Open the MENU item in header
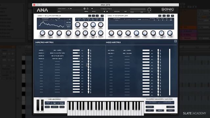The width and height of the screenshot is (210, 118). click(x=86, y=11)
